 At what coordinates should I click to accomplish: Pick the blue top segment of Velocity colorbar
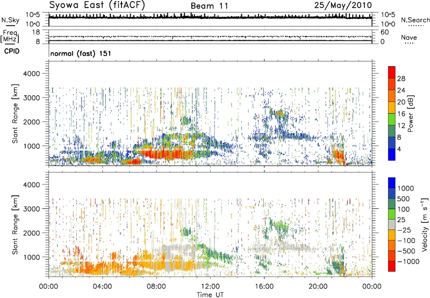(392, 183)
